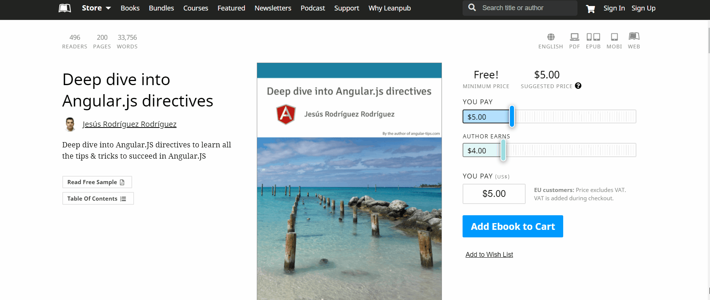
Task: Click Add to Wish List link
Action: (x=489, y=255)
